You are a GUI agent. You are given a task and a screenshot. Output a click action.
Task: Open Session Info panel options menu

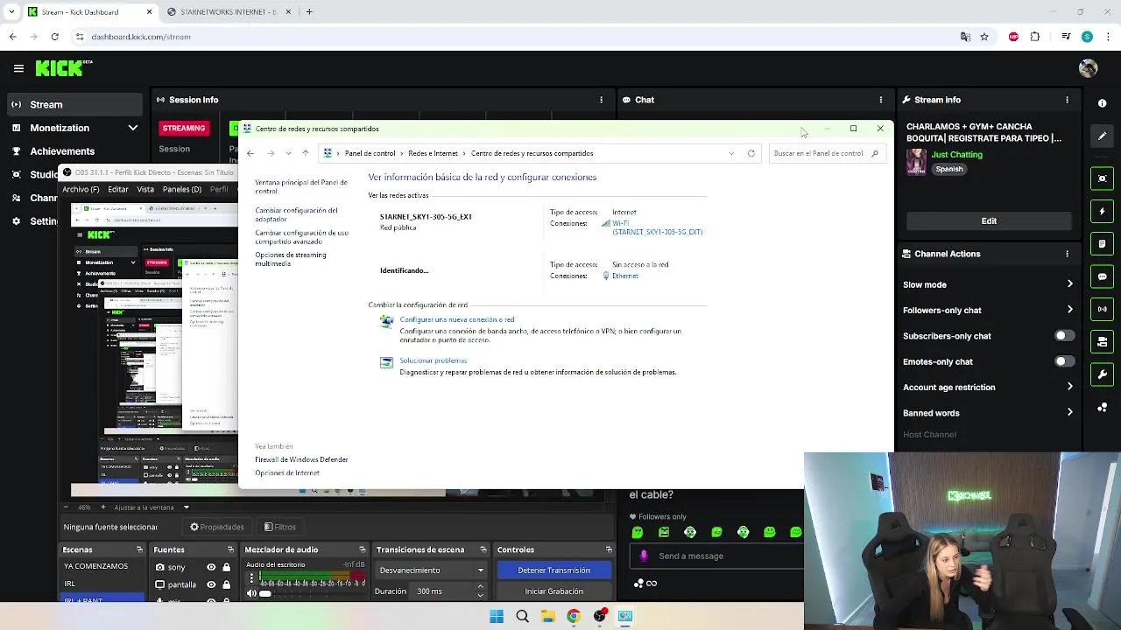[x=601, y=100]
